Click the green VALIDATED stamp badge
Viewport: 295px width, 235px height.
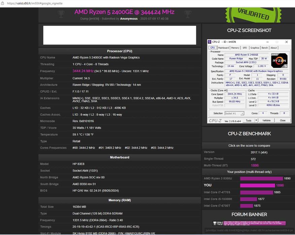point(253,15)
